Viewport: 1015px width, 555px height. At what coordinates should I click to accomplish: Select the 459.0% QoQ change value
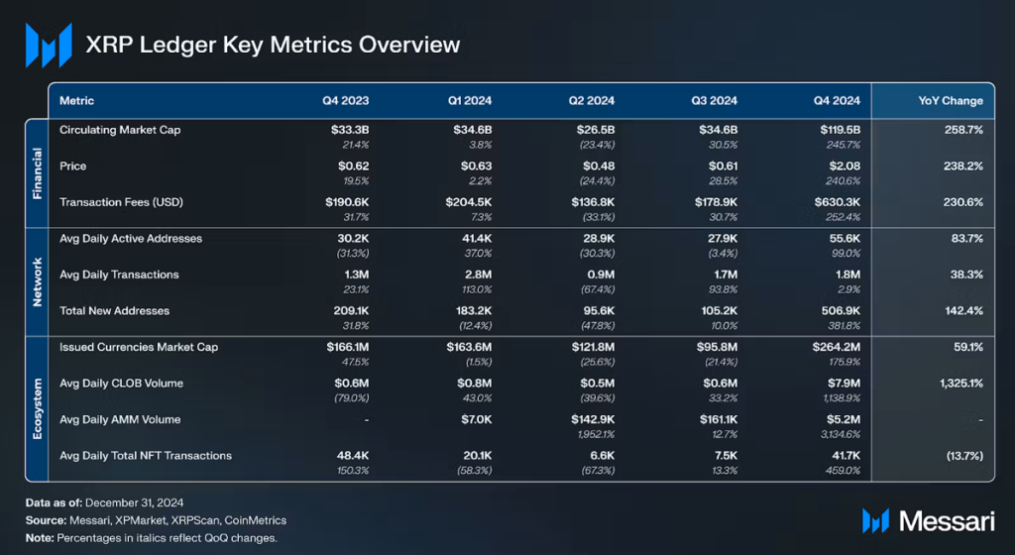[843, 471]
